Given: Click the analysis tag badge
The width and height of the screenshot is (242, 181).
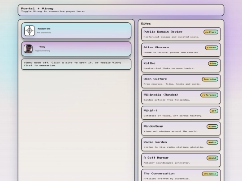Looking at the screenshot, I should pyautogui.click(x=210, y=174).
